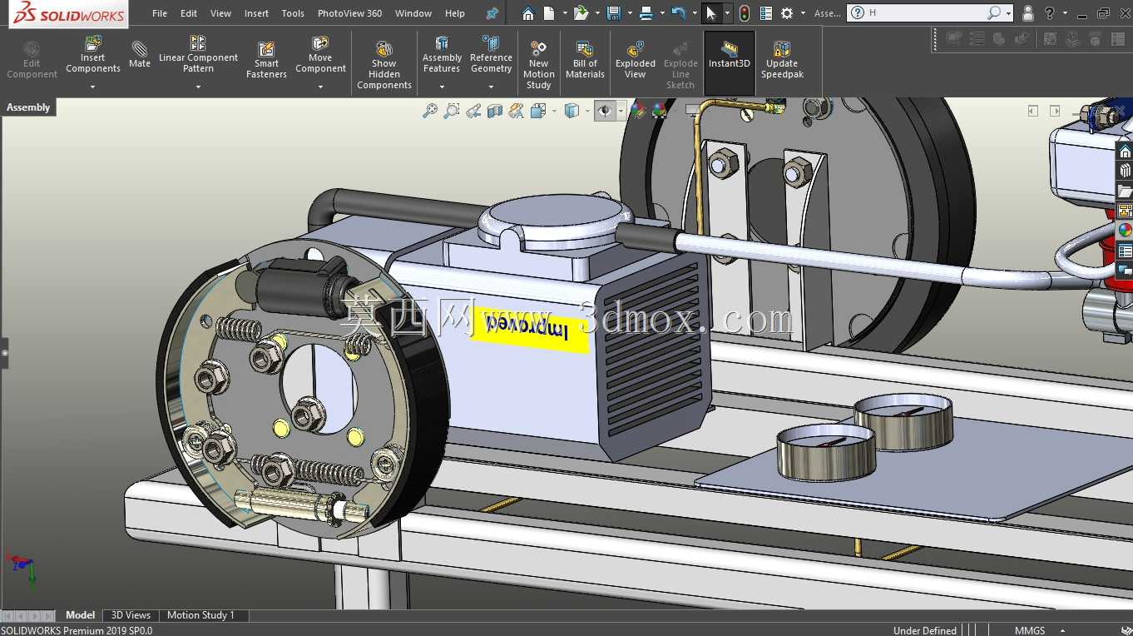Click the Home welcome icon

pos(527,13)
